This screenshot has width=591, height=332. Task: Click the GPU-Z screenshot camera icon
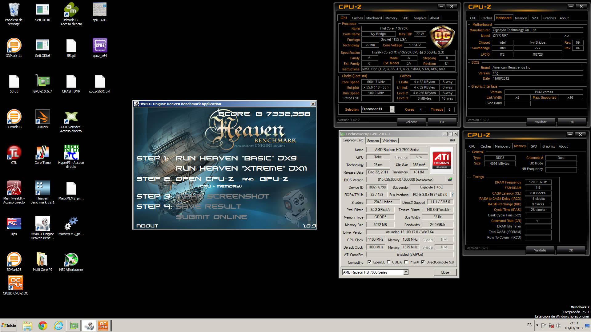click(452, 140)
